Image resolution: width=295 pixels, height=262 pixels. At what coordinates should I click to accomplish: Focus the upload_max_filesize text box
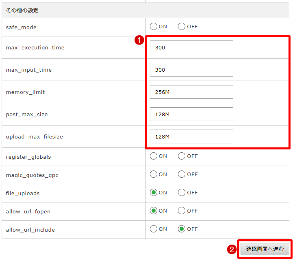coord(191,136)
